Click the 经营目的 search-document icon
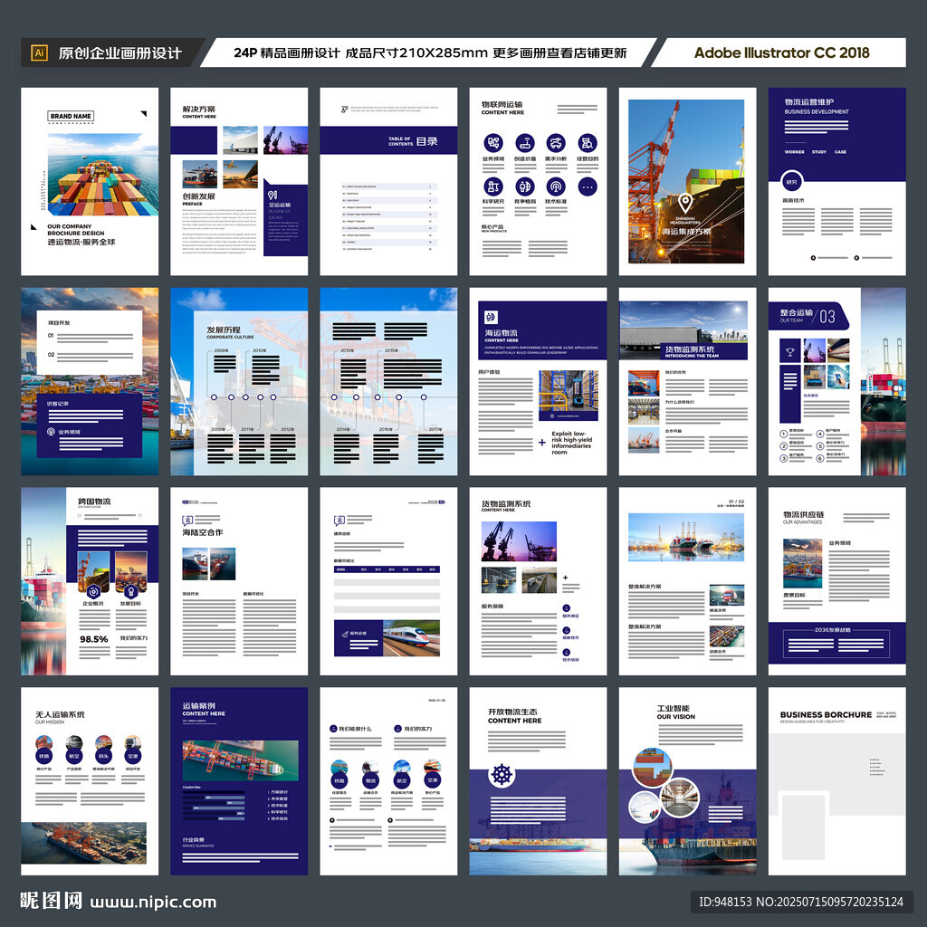This screenshot has width=927, height=927. tap(587, 143)
